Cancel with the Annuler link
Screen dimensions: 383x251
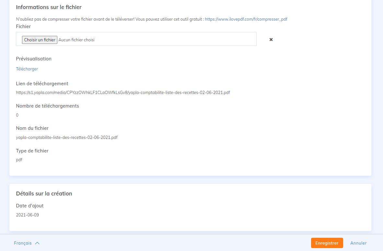click(358, 243)
